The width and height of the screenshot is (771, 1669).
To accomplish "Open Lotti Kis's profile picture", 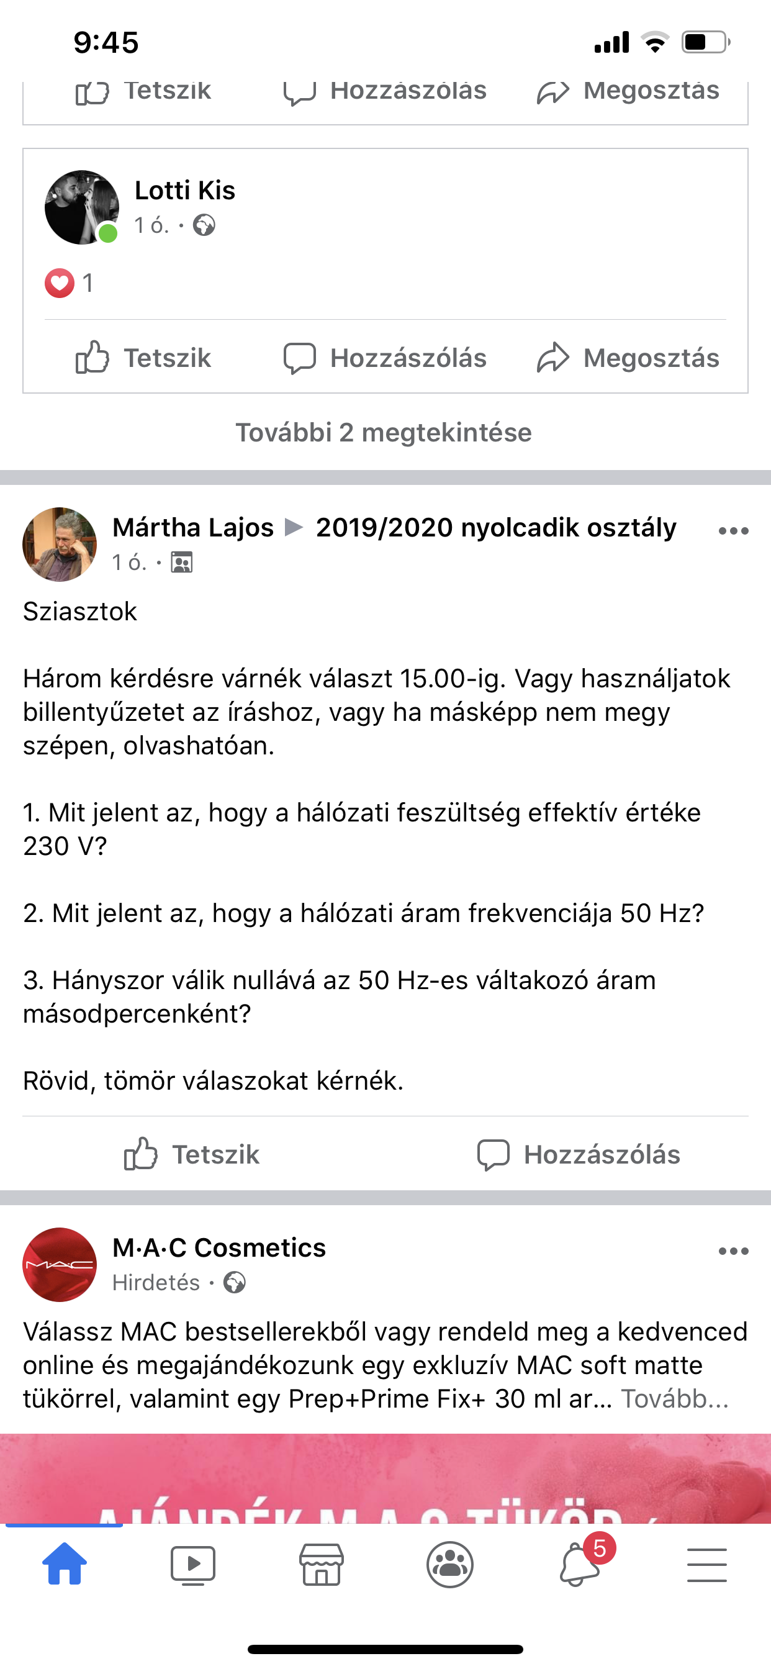I will coord(82,207).
